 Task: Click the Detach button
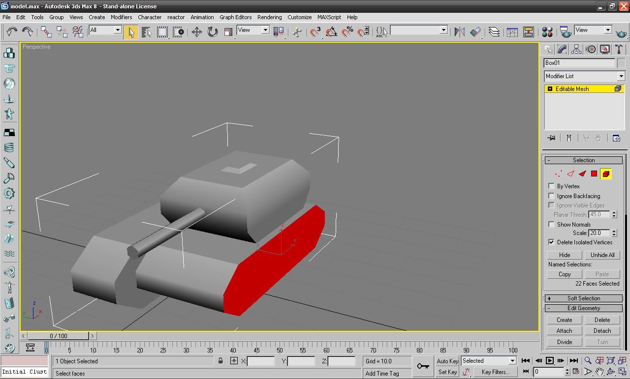[x=602, y=331]
